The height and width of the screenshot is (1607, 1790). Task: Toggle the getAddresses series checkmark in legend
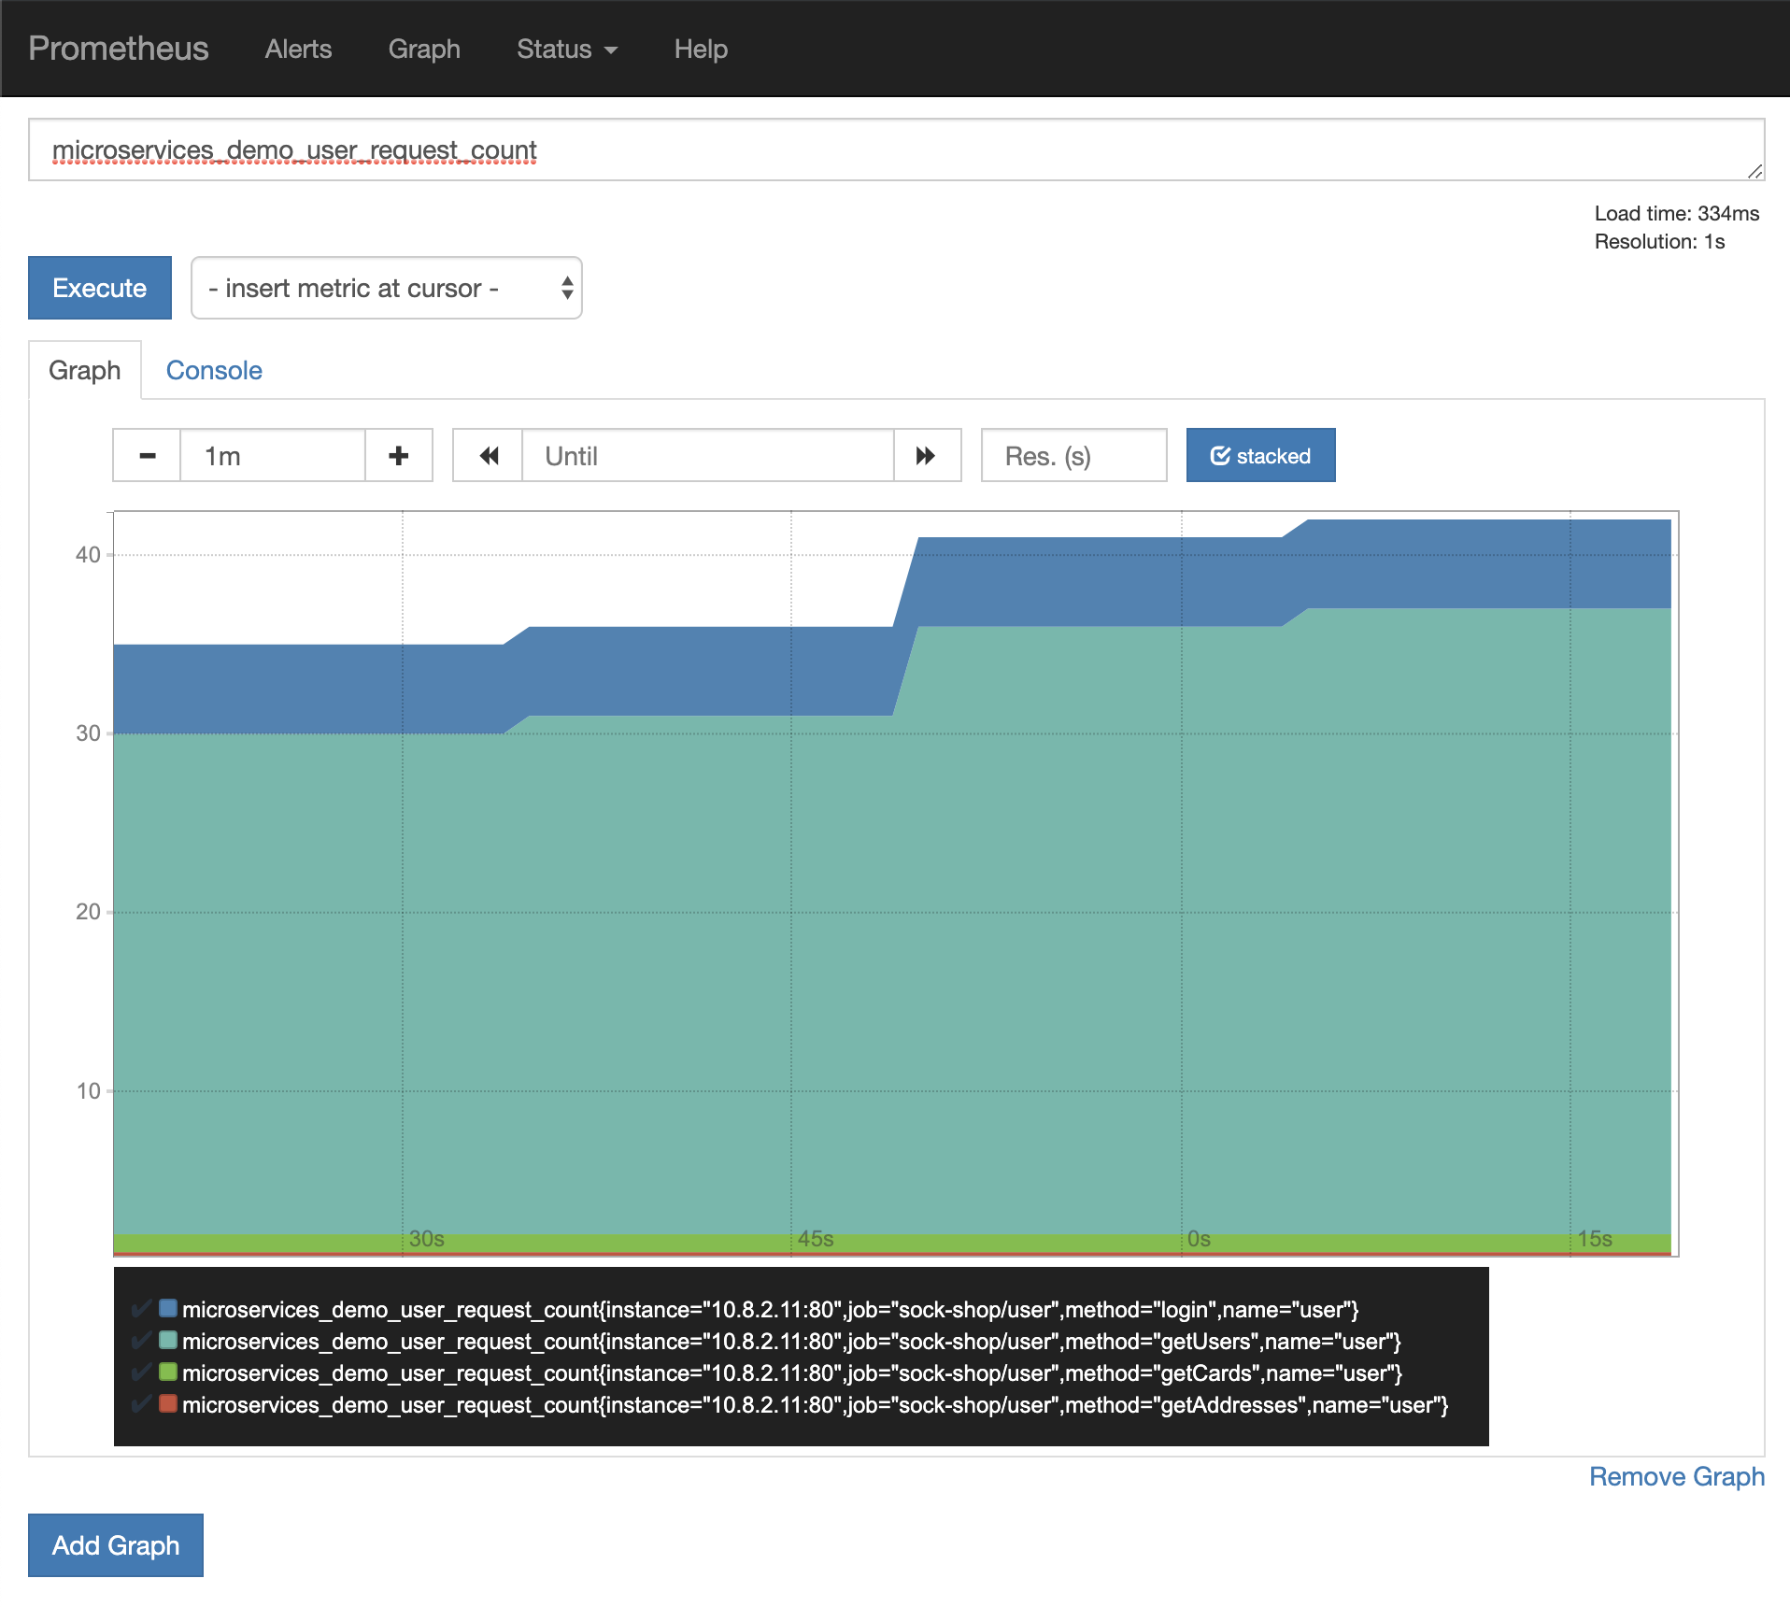click(x=142, y=1404)
